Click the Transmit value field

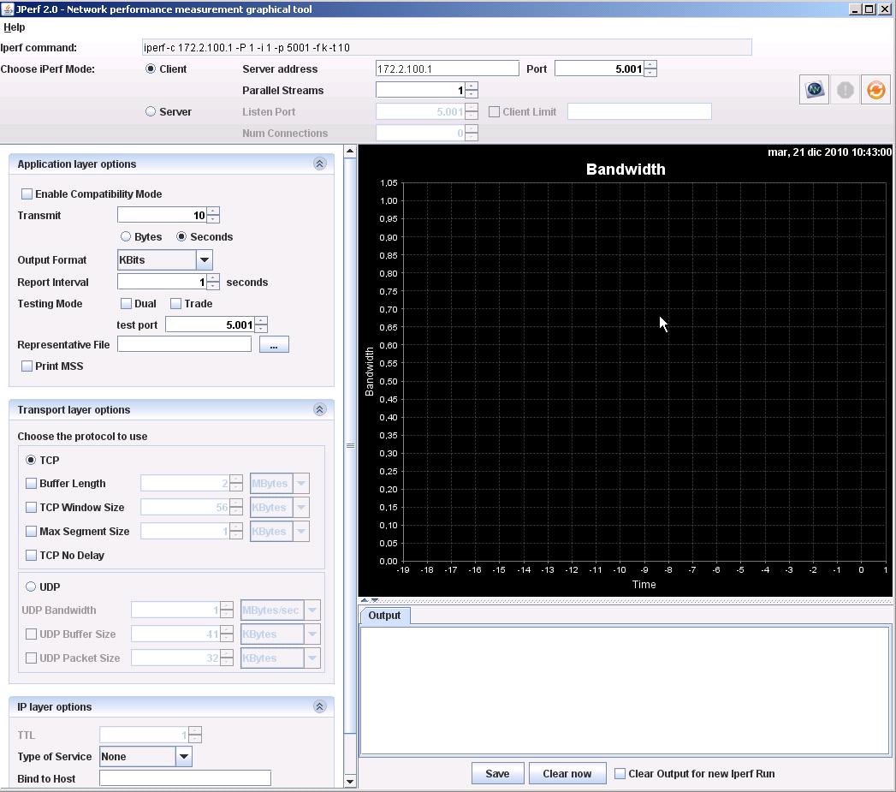pos(163,215)
